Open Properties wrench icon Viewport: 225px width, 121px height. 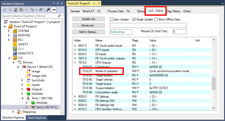point(48,10)
